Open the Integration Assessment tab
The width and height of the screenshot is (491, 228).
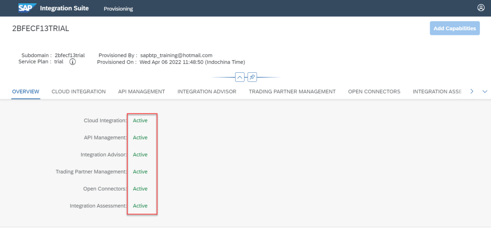point(437,91)
